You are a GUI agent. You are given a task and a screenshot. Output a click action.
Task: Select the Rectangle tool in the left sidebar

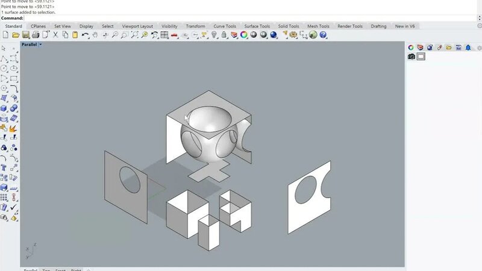[14, 78]
